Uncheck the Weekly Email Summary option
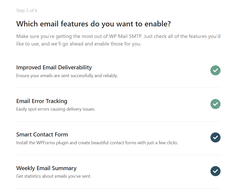 215,171
